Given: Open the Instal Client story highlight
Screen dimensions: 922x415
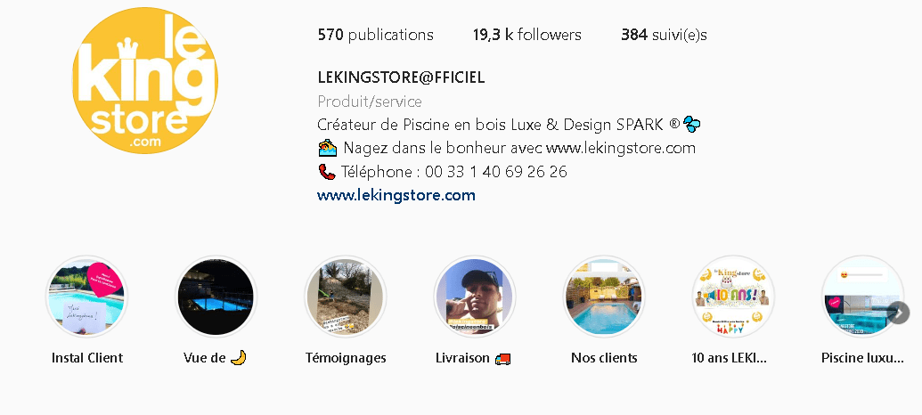Looking at the screenshot, I should coord(87,297).
